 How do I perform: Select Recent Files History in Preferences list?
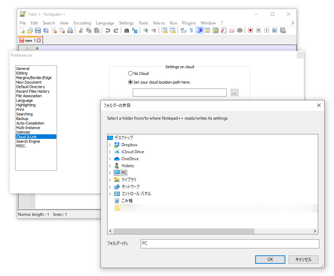click(x=33, y=91)
